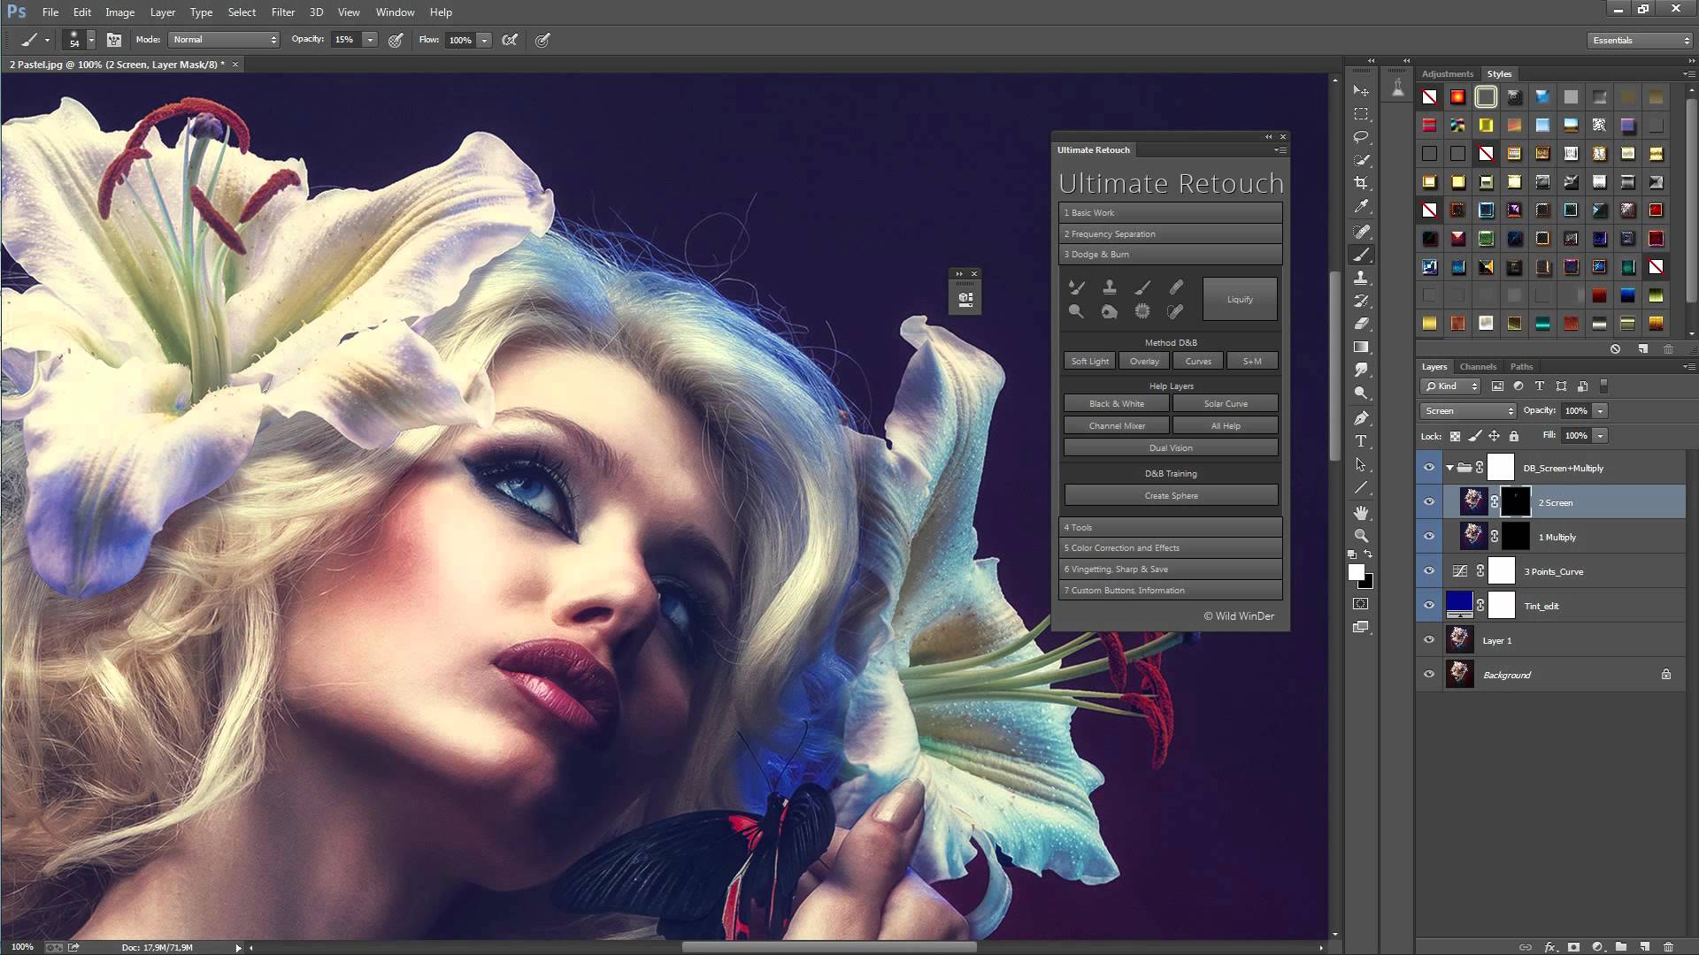
Task: Hide the Background layer
Action: tap(1429, 675)
